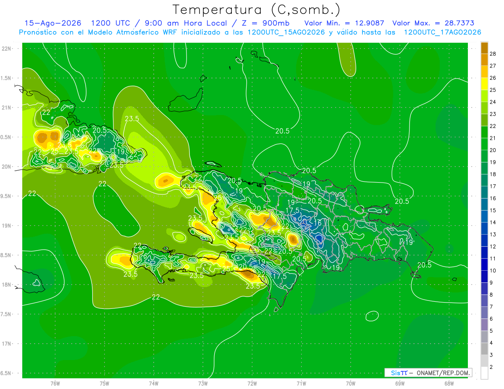Click the "22N" latitude axis label

coord(7,48)
